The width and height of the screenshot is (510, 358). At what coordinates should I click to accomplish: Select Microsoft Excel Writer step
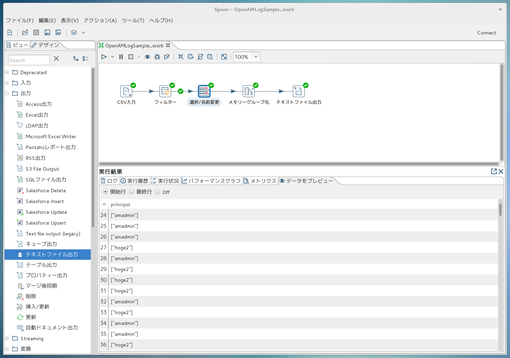point(51,137)
